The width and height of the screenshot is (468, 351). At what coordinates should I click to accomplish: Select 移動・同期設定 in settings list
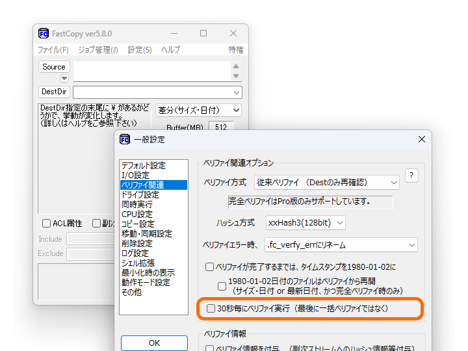(153, 234)
